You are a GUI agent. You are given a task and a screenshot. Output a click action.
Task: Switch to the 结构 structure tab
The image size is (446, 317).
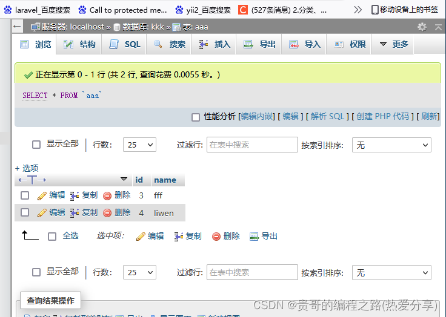coord(79,44)
